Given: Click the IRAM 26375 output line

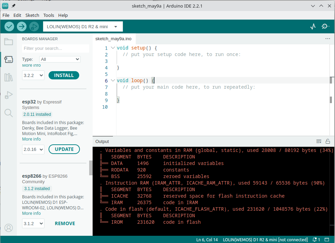Looking at the screenshot, I should 149,202.
